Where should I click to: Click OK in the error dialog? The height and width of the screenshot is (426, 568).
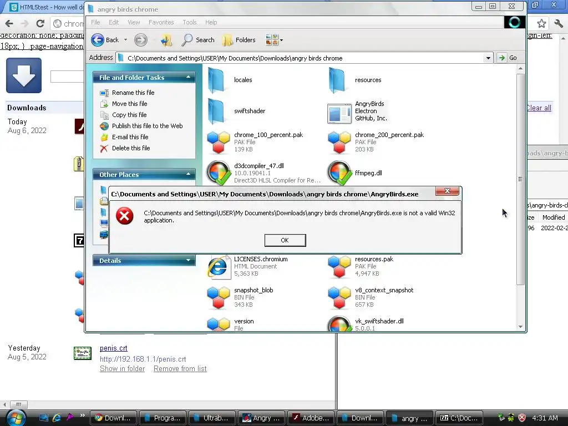coord(285,240)
